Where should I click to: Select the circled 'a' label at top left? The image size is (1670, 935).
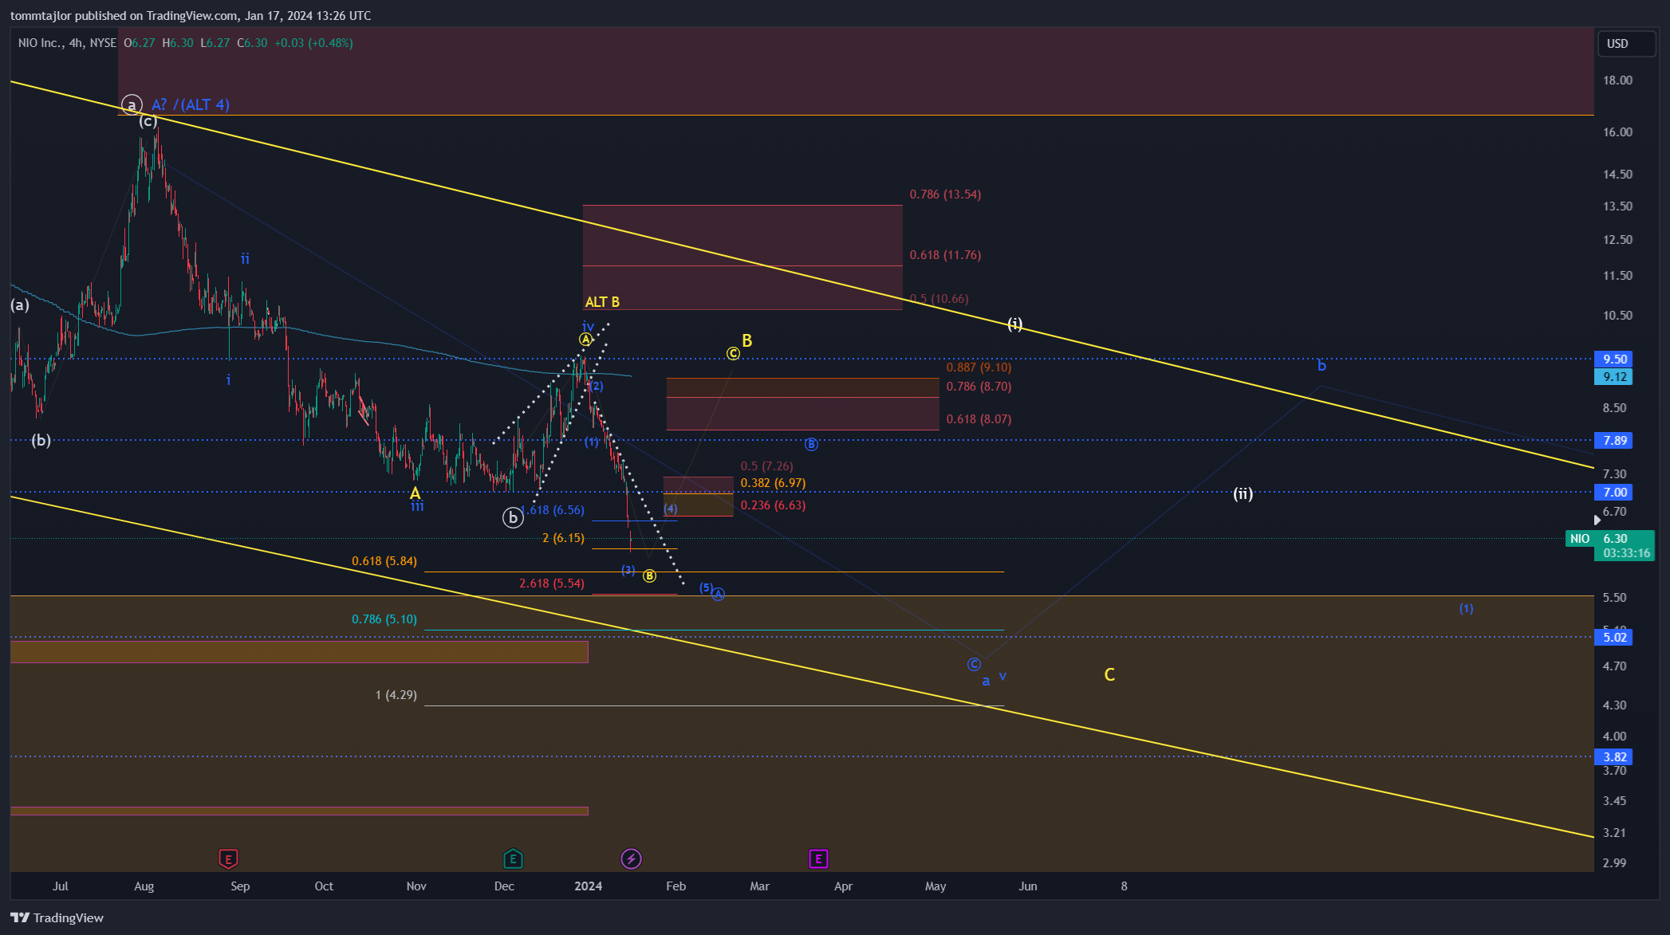tap(132, 104)
